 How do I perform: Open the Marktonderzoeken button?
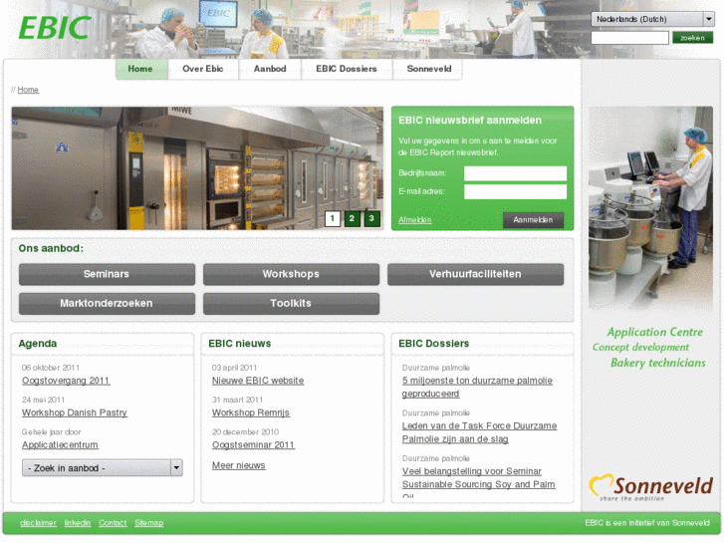[107, 304]
